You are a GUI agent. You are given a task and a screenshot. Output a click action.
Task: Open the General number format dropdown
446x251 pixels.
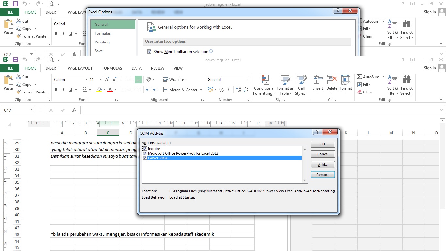pos(247,80)
